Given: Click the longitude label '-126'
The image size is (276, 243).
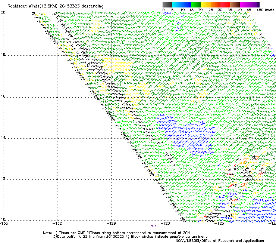Looking at the screenshot, I should click(165, 224).
